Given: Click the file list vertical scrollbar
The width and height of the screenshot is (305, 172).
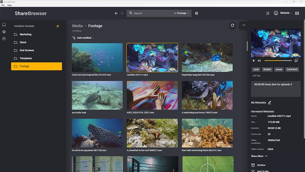Looking at the screenshot, I should point(247,46).
